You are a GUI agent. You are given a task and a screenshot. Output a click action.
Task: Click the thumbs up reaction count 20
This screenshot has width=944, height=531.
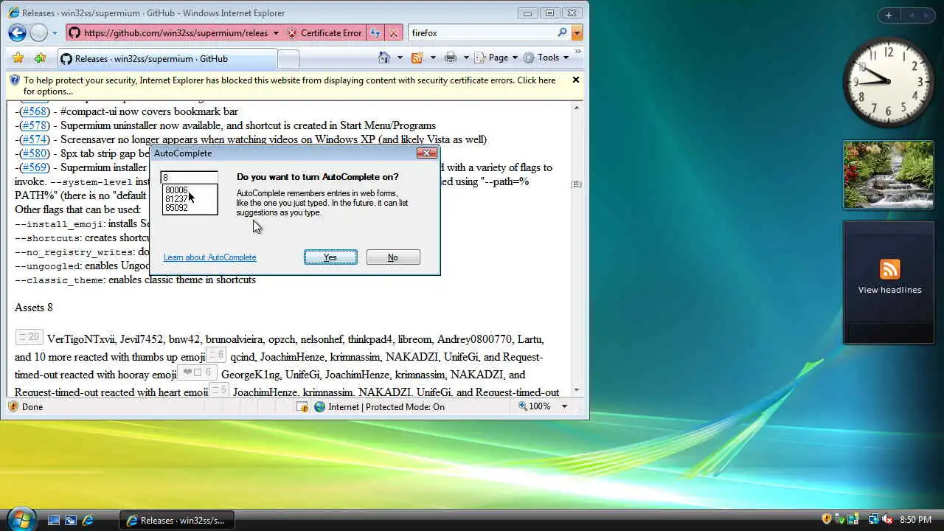(29, 337)
